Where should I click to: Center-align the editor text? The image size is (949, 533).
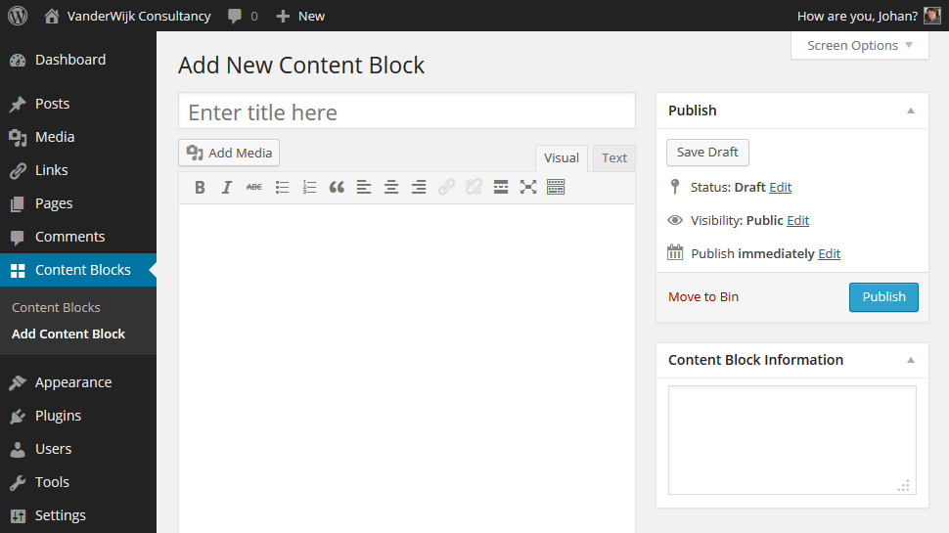coord(391,187)
